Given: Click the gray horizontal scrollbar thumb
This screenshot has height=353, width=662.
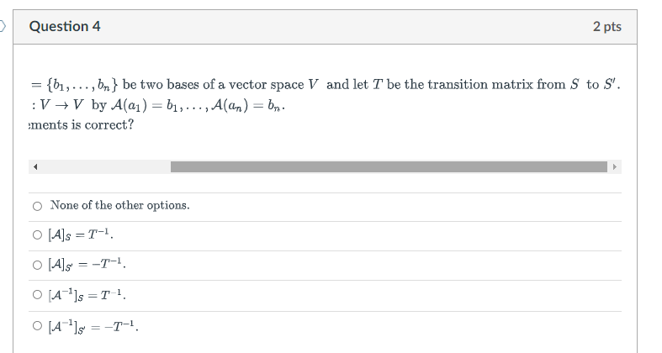Looking at the screenshot, I should click(x=389, y=167).
